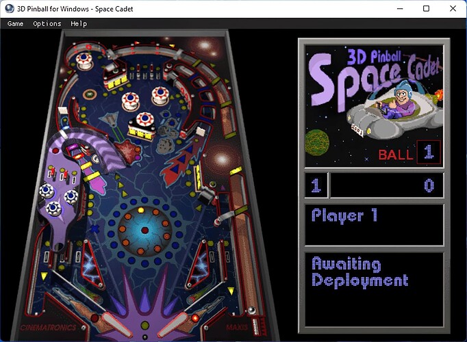Click the green round target near the left wall
Screen dimensions: 467x342
point(90,94)
